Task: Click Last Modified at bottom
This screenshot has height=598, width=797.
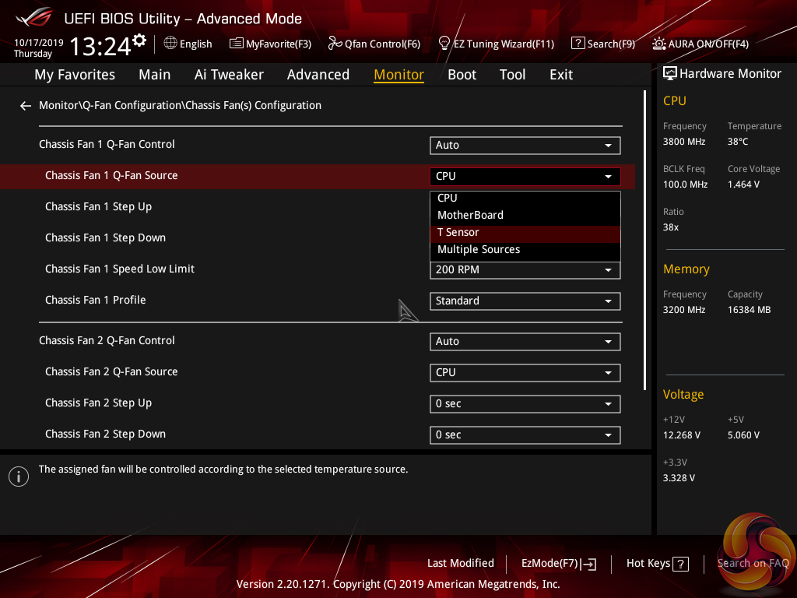Action: [x=461, y=564]
